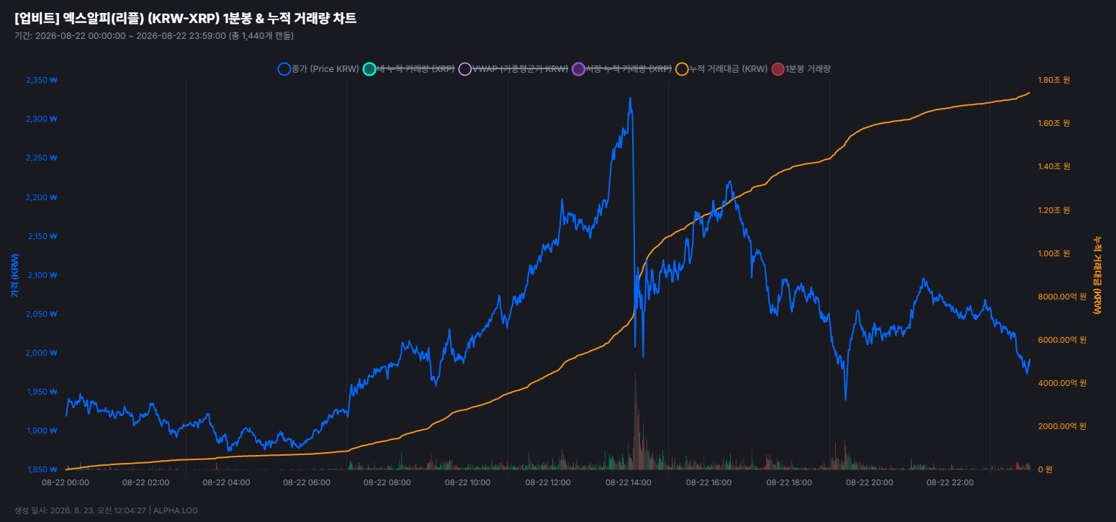Screen dimensions: 1116x522
Task: Click the 2,250 ₩ price axis label
Action: [41, 158]
